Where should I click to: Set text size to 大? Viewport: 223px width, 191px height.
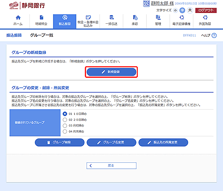[190, 10]
